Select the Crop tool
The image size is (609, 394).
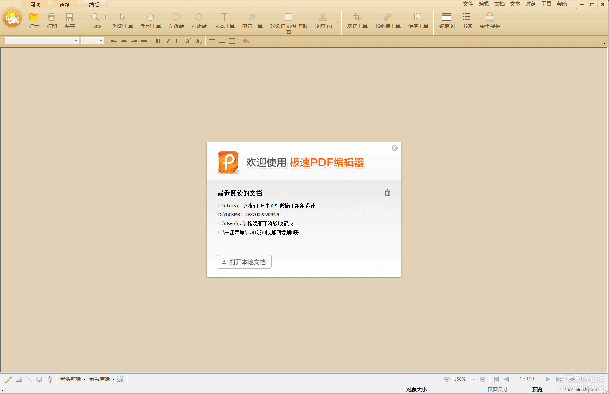(x=357, y=17)
